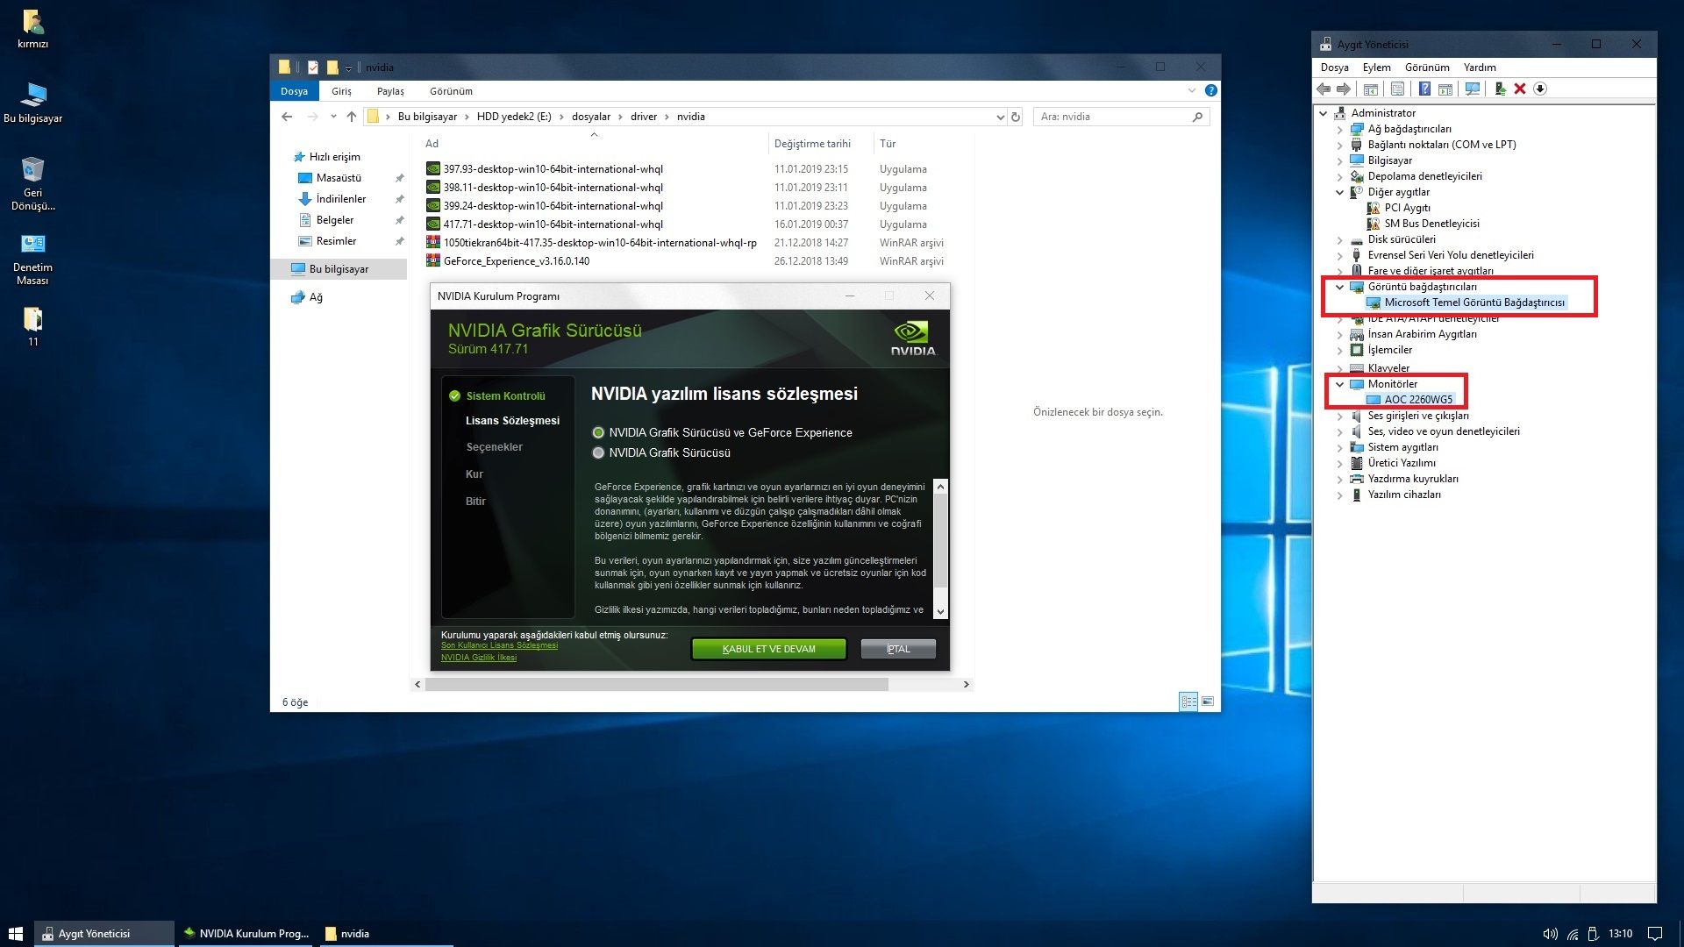The height and width of the screenshot is (947, 1684).
Task: Click Scan for hardware changes toolbar icon
Action: [x=1473, y=89]
